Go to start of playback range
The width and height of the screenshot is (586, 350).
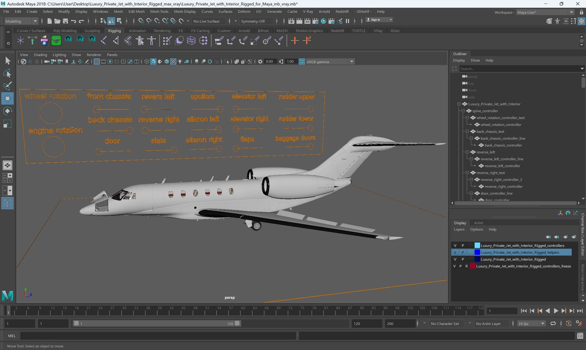[x=524, y=311]
